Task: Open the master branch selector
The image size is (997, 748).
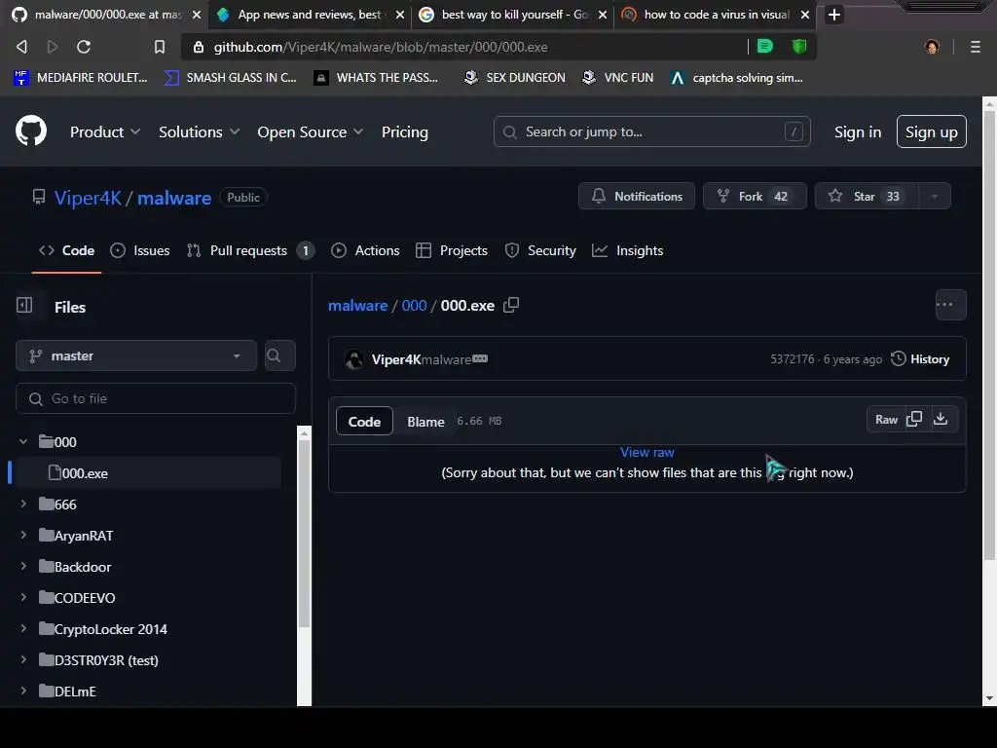Action: tap(136, 355)
